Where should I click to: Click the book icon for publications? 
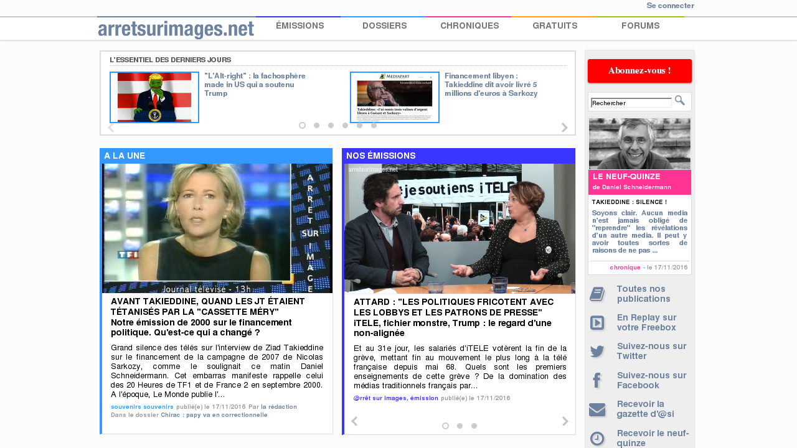tap(597, 294)
